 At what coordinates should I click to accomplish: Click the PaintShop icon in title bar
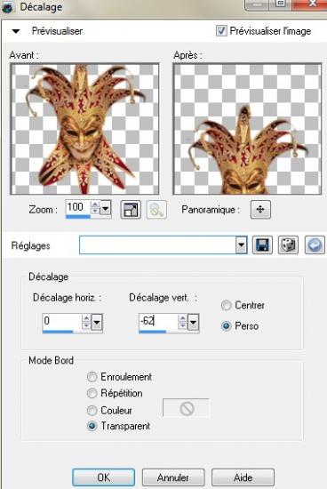click(7, 7)
